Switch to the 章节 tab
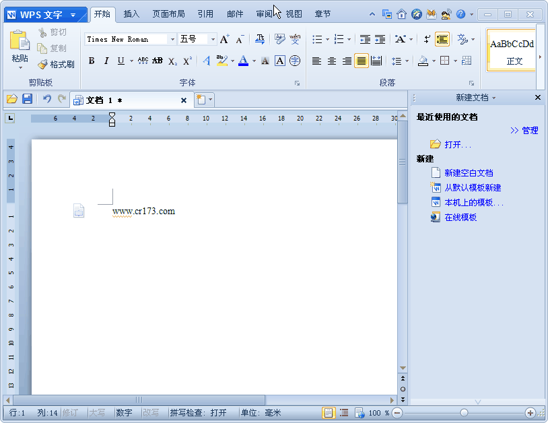This screenshot has width=548, height=423. point(322,14)
